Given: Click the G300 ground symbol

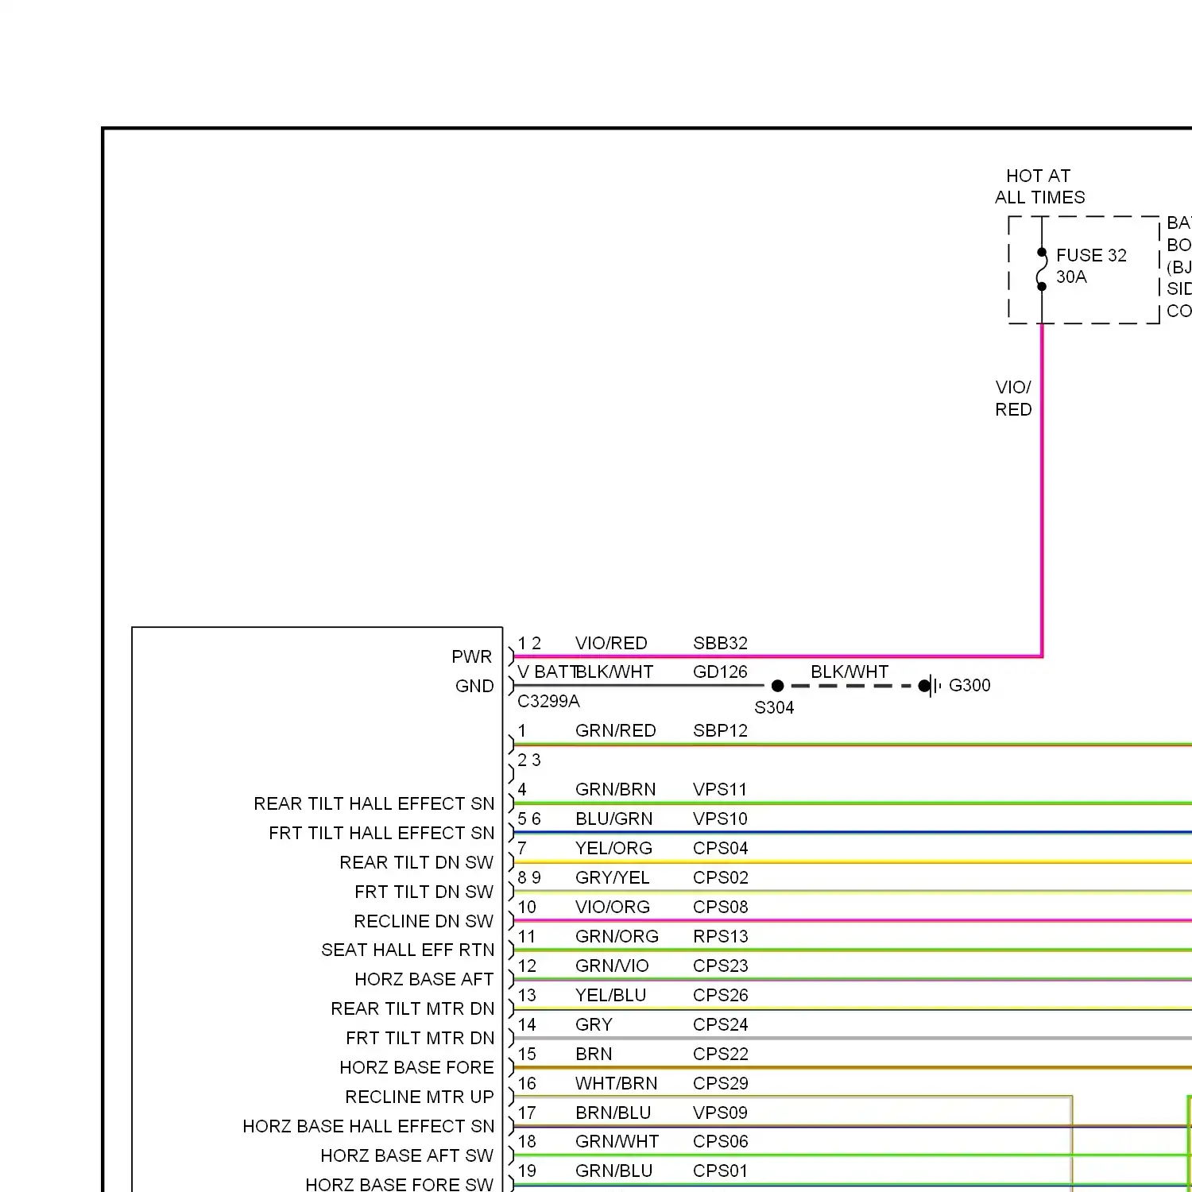Looking at the screenshot, I should click(x=931, y=685).
